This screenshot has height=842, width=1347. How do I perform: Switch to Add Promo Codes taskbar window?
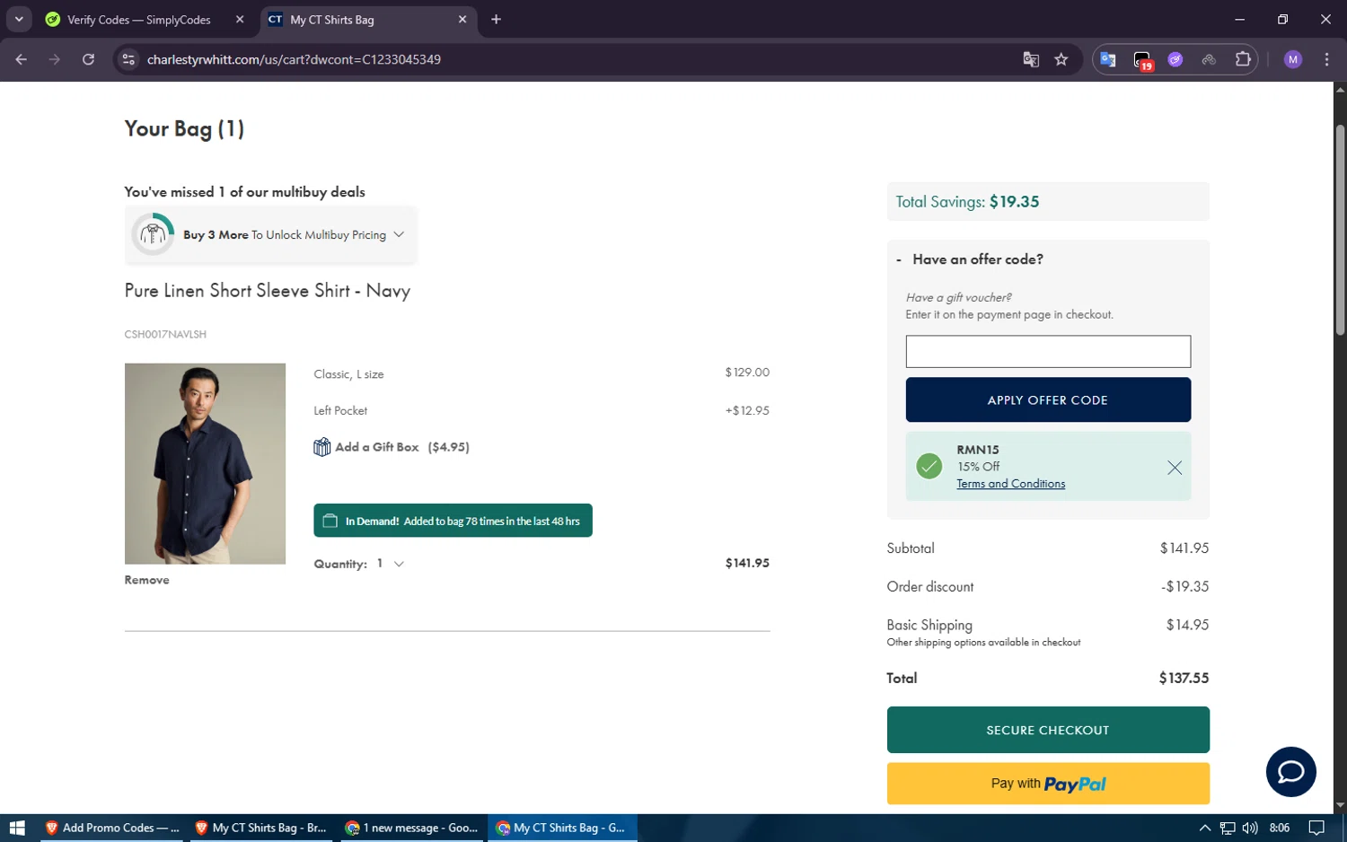[x=111, y=828]
